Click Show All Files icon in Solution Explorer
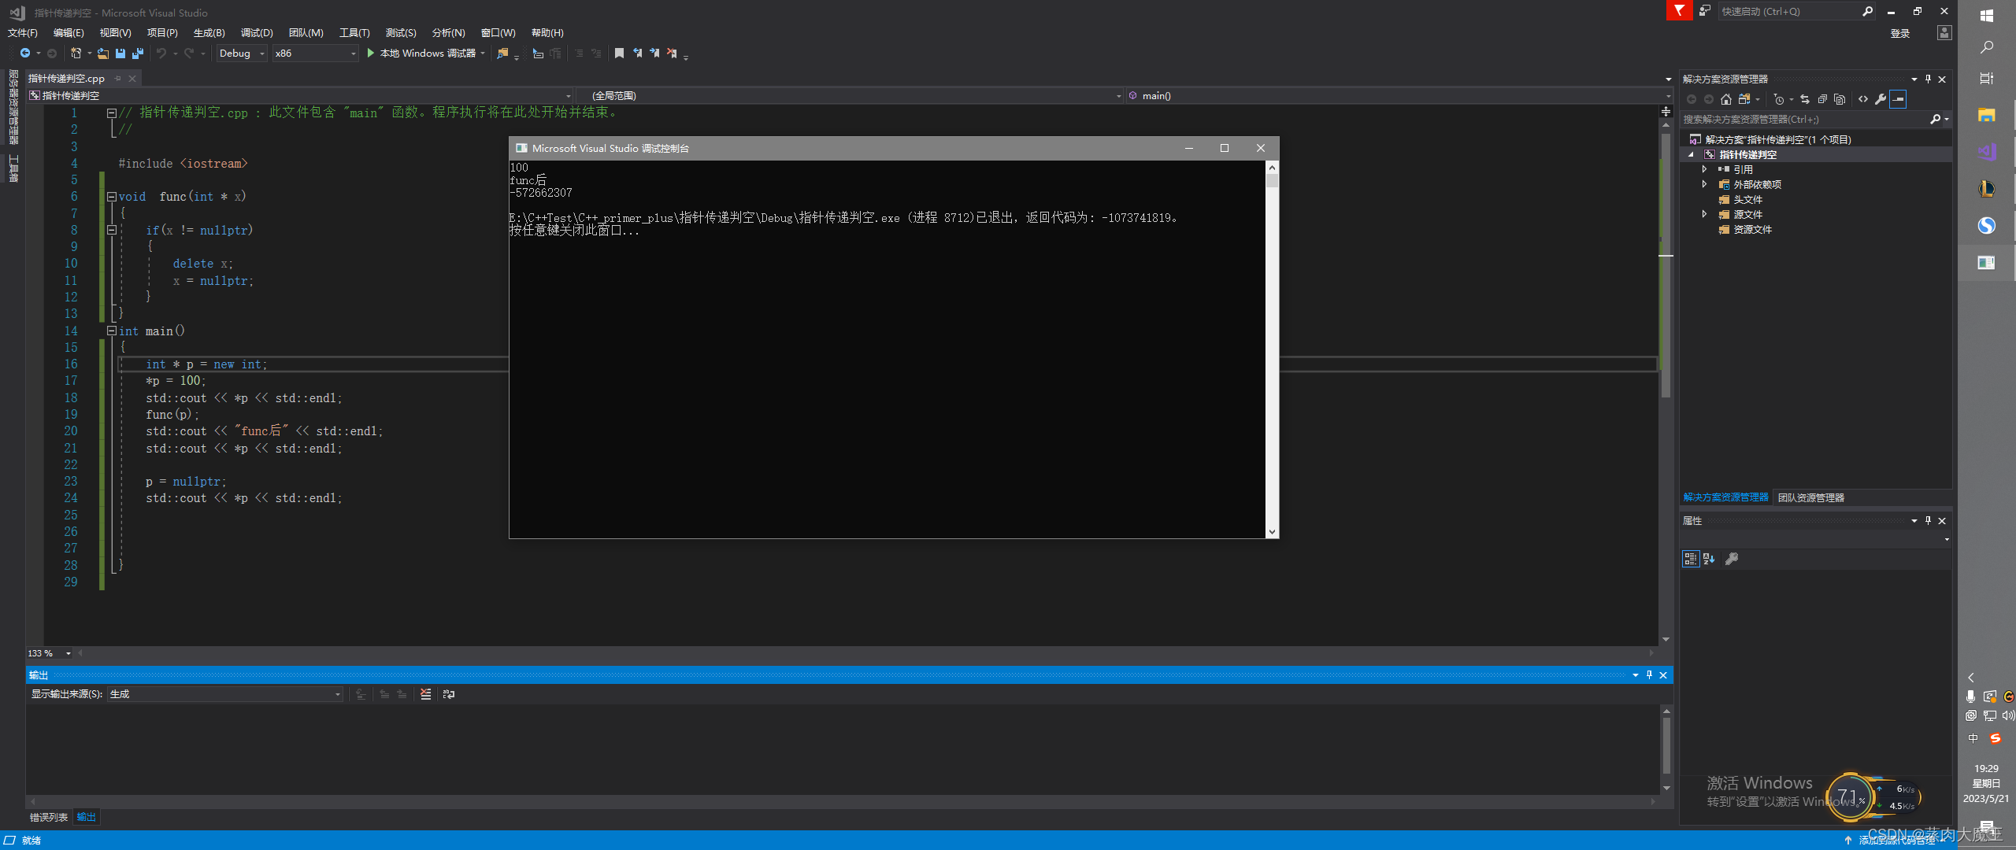Screen dimensions: 2016x850 1840,99
